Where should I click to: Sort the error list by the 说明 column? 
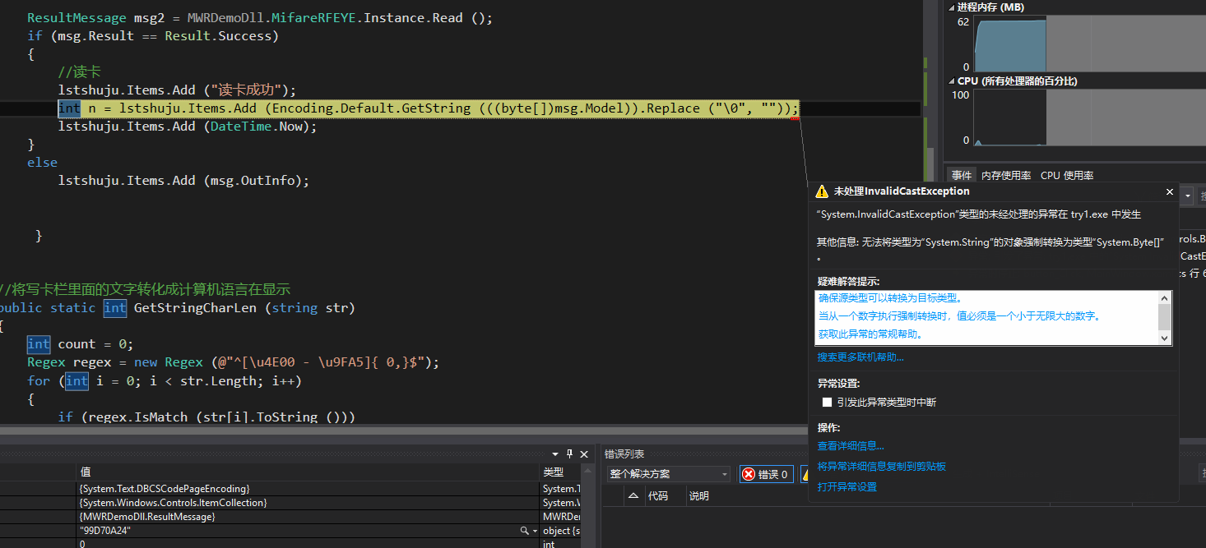tap(698, 496)
